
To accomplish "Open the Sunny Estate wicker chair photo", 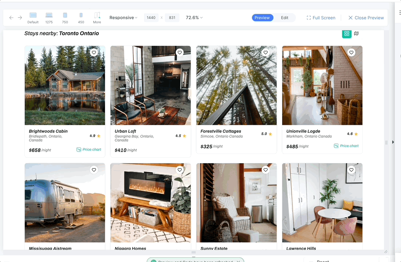I will tap(236, 203).
